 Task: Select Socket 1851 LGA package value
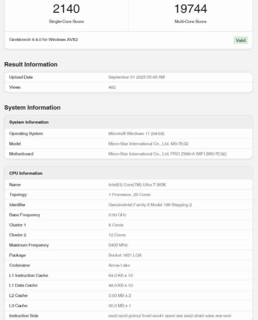[x=125, y=255]
